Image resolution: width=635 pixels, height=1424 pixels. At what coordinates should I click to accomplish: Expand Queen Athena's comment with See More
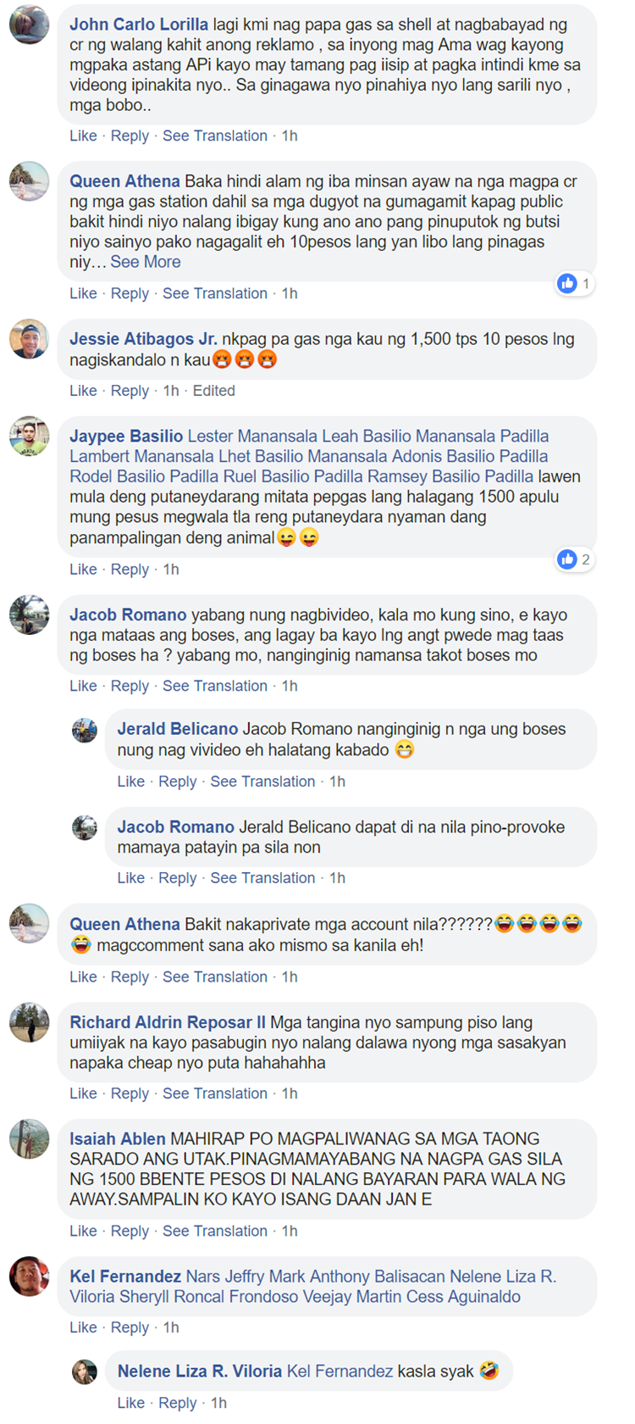click(146, 262)
